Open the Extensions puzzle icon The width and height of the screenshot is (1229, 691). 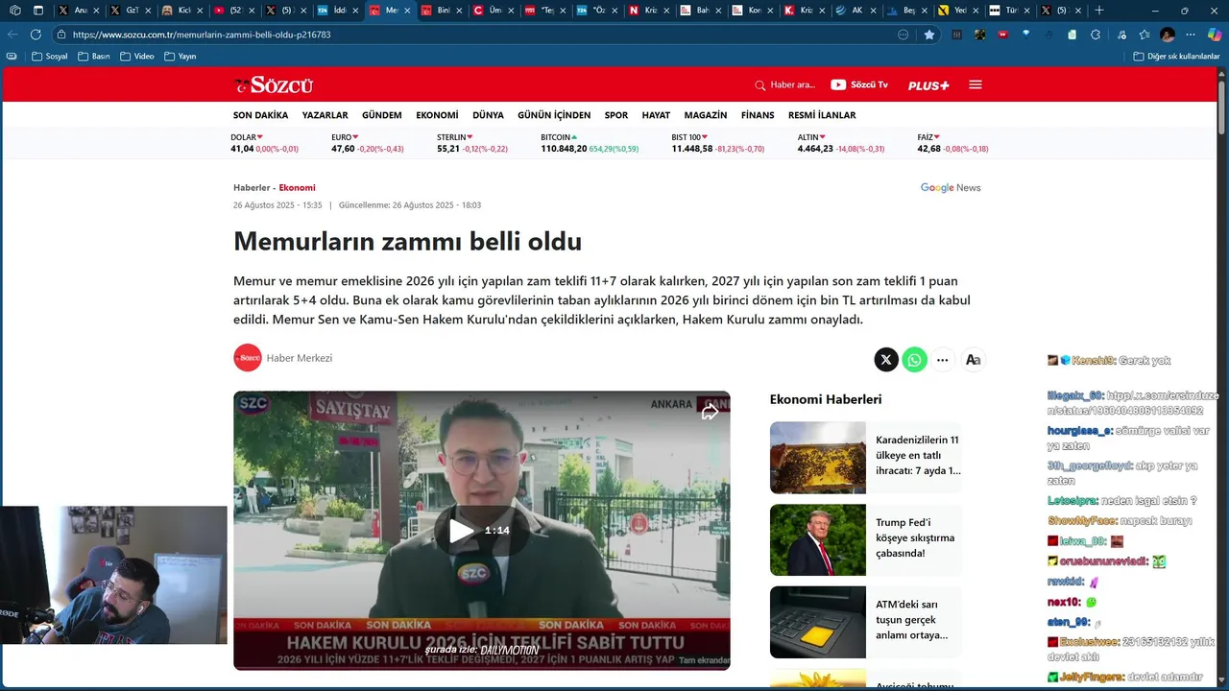click(x=1096, y=35)
